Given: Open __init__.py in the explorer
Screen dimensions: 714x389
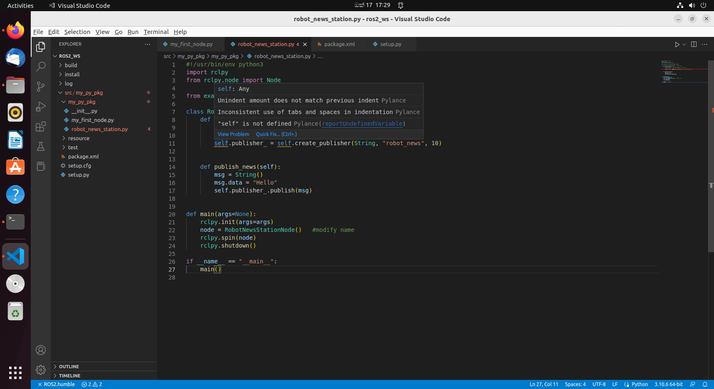Looking at the screenshot, I should 104,111.
